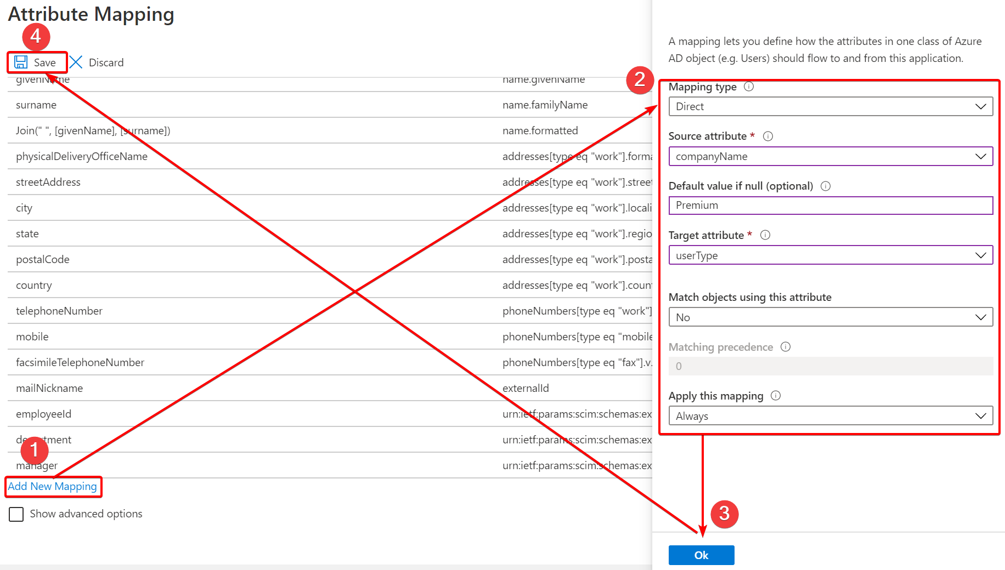Screen dimensions: 1005x570
Task: Click the Ok button
Action: 701,555
